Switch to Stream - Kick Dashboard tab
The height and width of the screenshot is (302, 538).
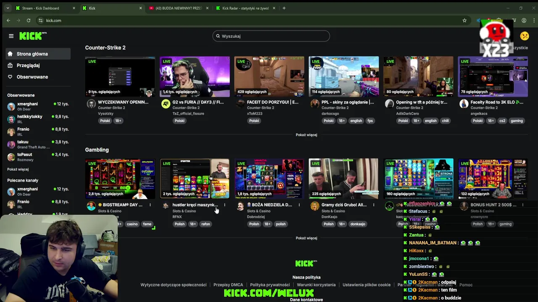pos(45,8)
